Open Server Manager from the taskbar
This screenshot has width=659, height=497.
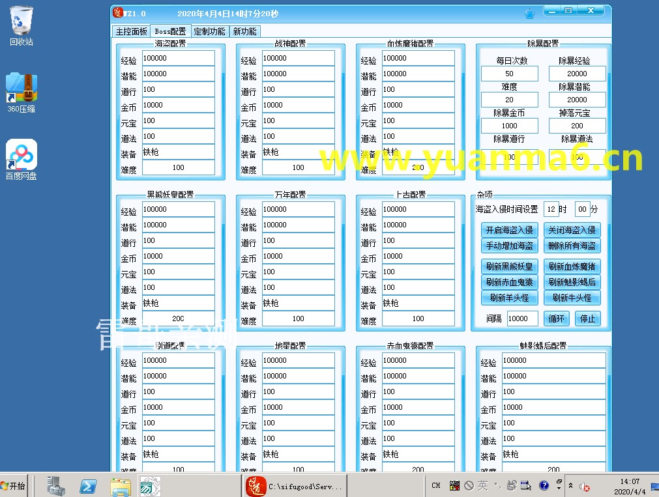coord(57,486)
